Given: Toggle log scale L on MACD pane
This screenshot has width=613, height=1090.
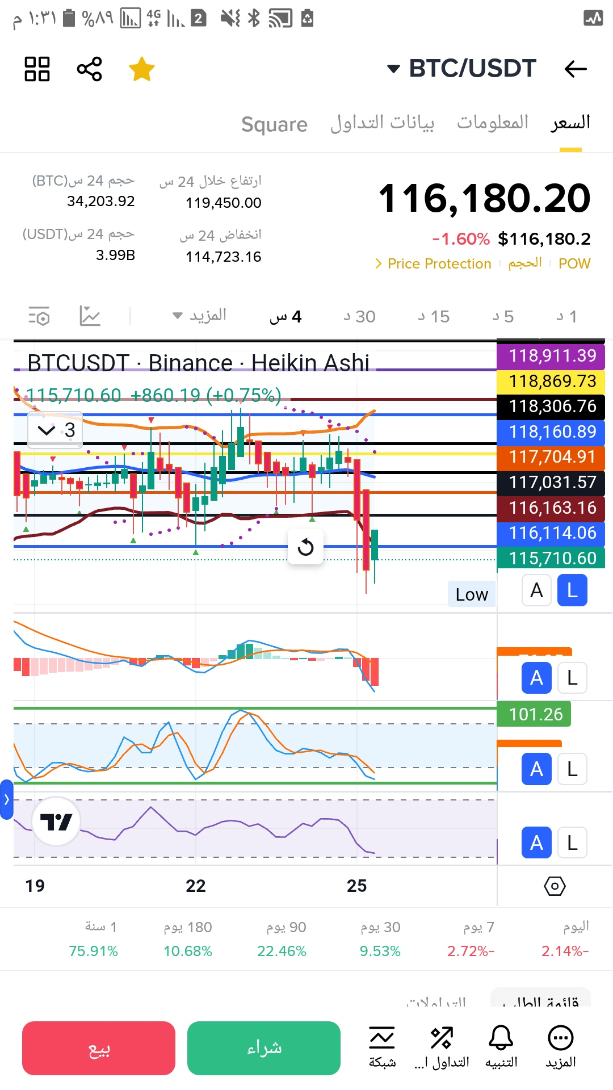Looking at the screenshot, I should coord(572,678).
